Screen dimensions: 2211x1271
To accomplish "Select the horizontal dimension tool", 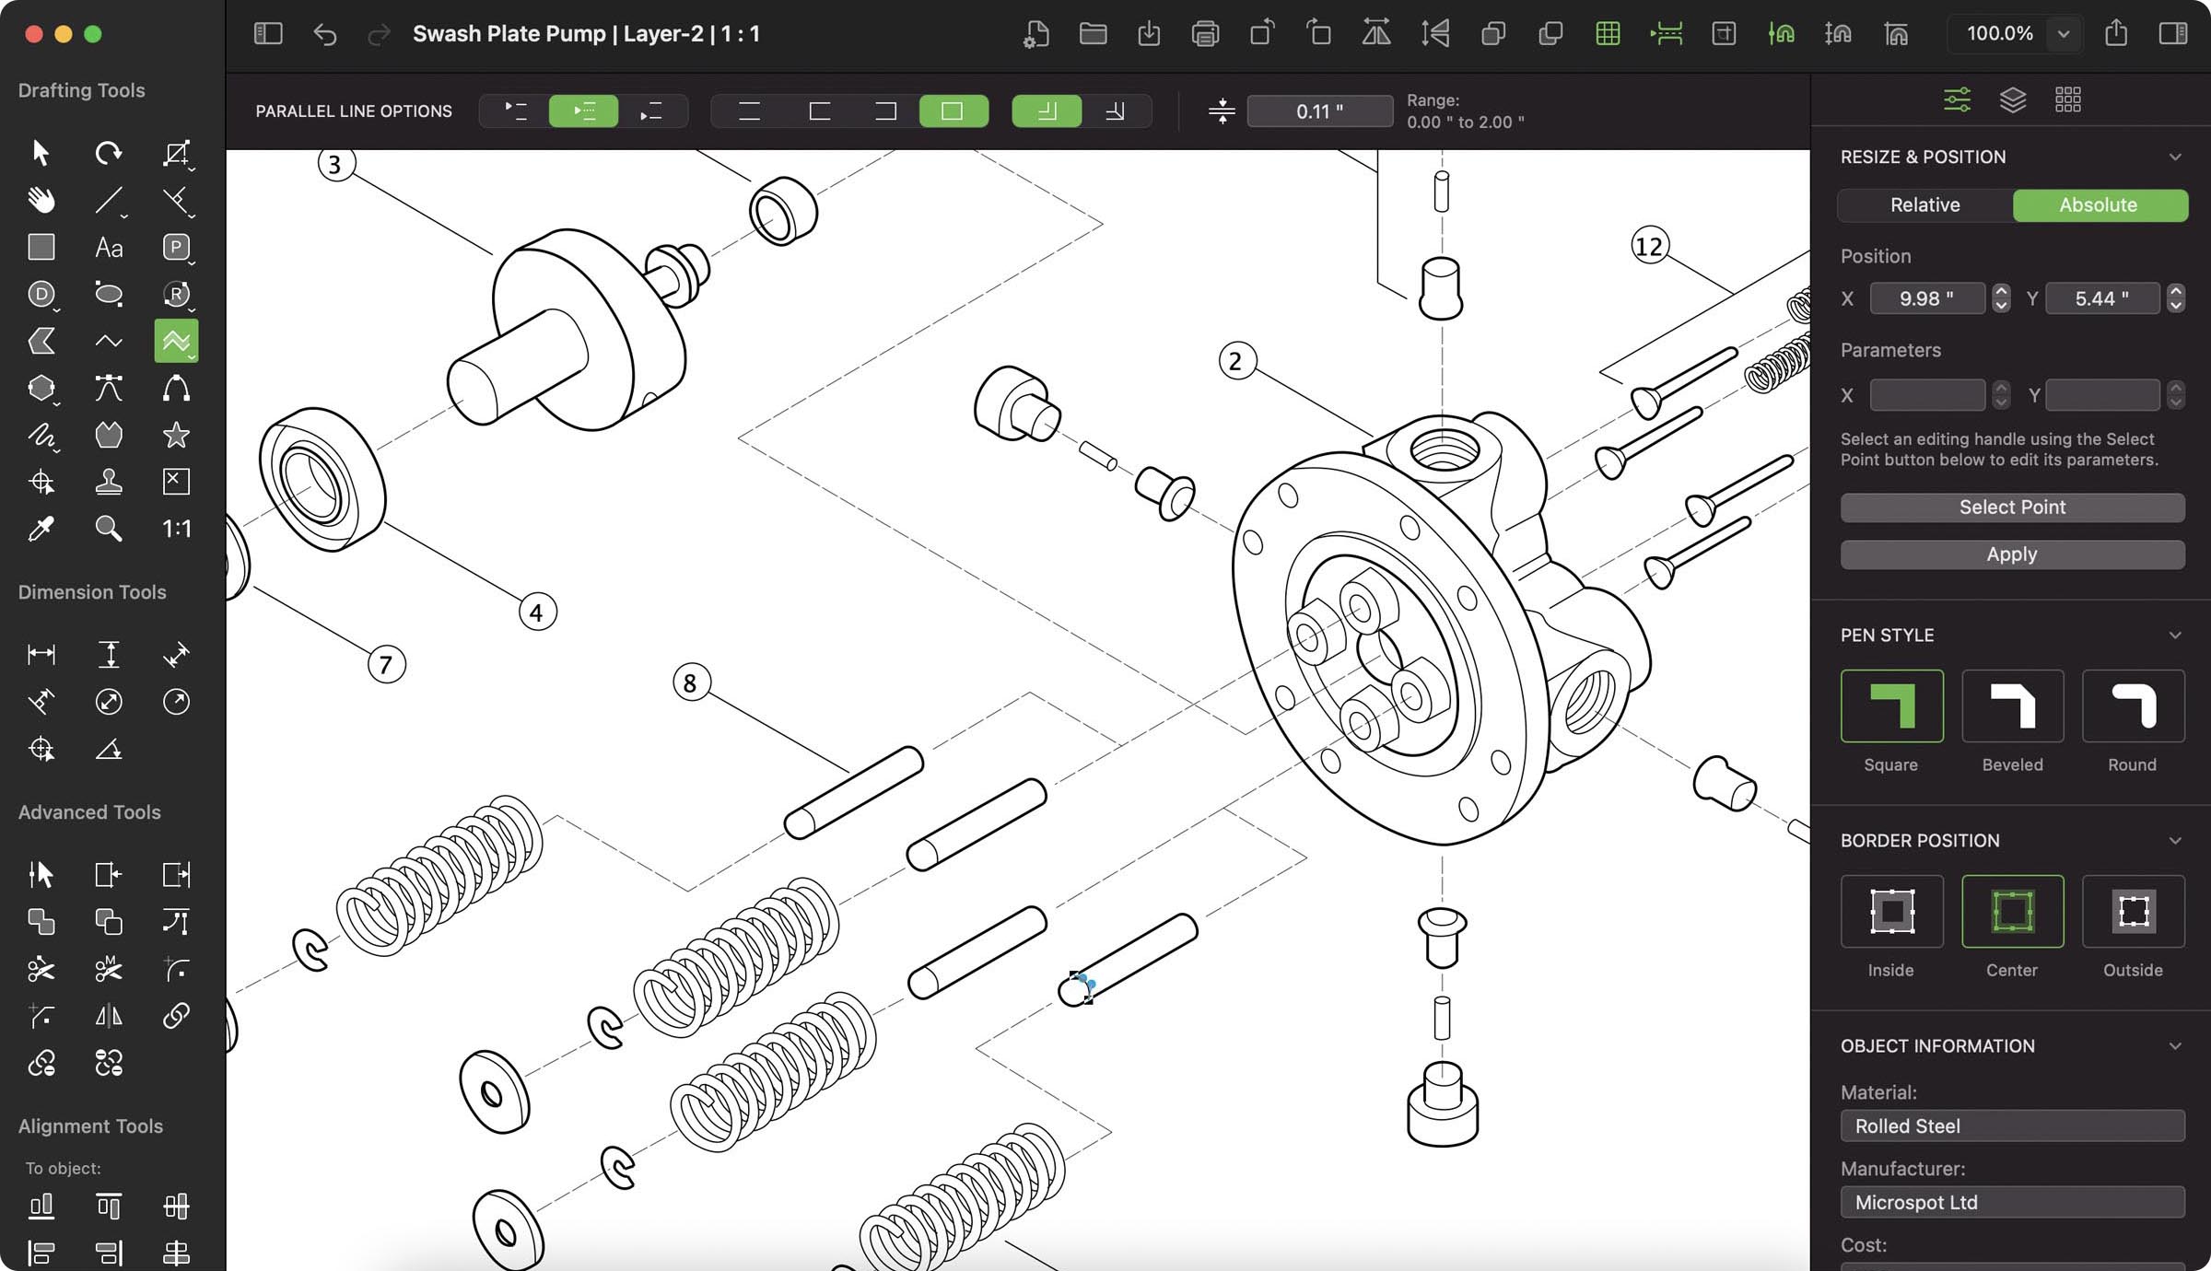I will pyautogui.click(x=41, y=655).
